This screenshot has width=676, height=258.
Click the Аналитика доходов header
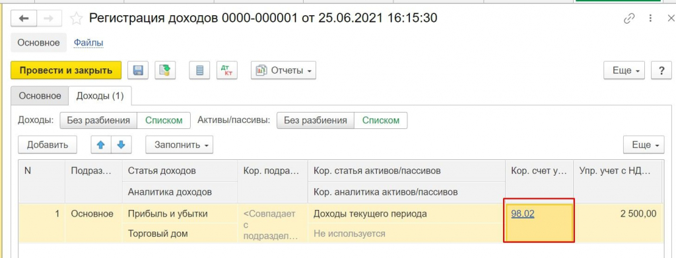180,192
